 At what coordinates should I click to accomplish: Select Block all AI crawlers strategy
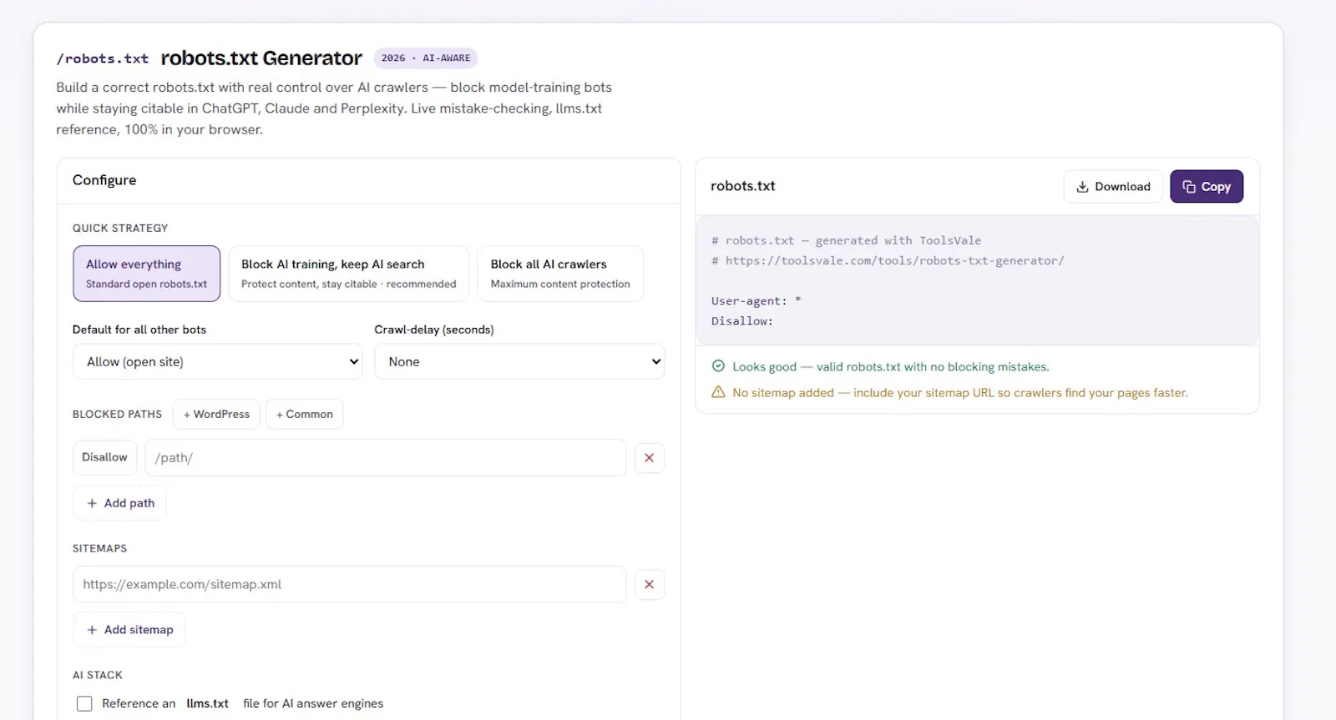560,274
